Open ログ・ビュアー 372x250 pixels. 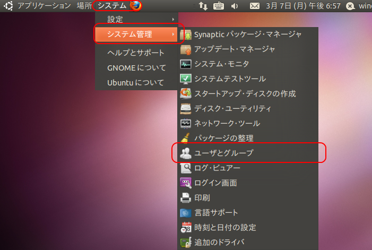pyautogui.click(x=248, y=168)
